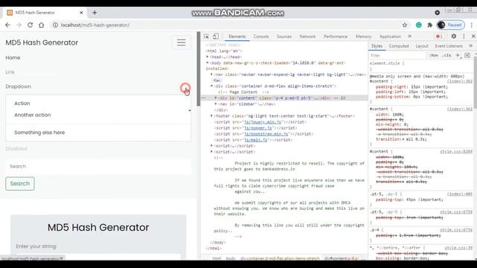
Task: Choose Another action menu entry
Action: click(33, 115)
